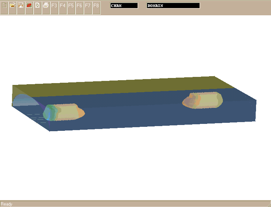Print the view with the printer icon

click(x=46, y=5)
